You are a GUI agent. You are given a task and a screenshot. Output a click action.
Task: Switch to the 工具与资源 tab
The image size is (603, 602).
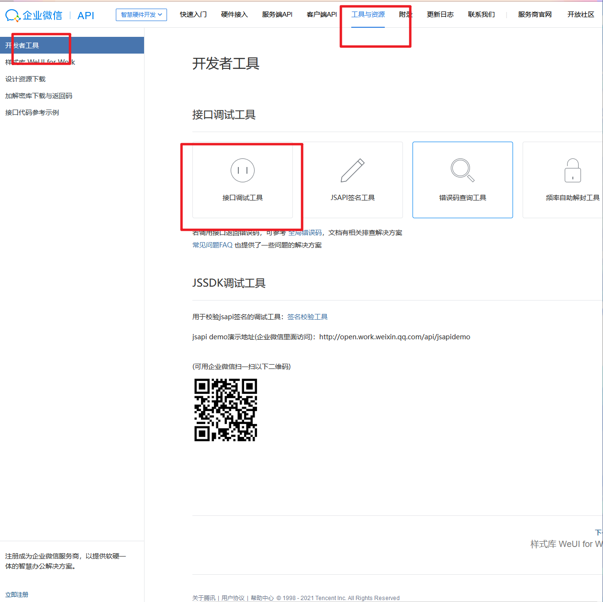[368, 15]
